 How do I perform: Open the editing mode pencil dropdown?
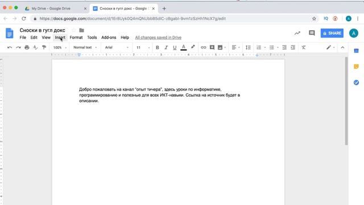coord(330,47)
